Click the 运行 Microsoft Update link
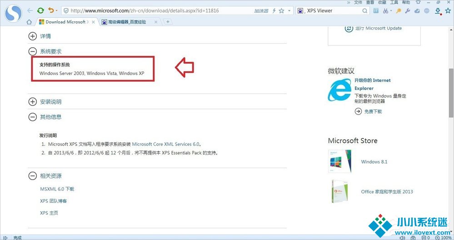The image size is (454, 240). [379, 28]
